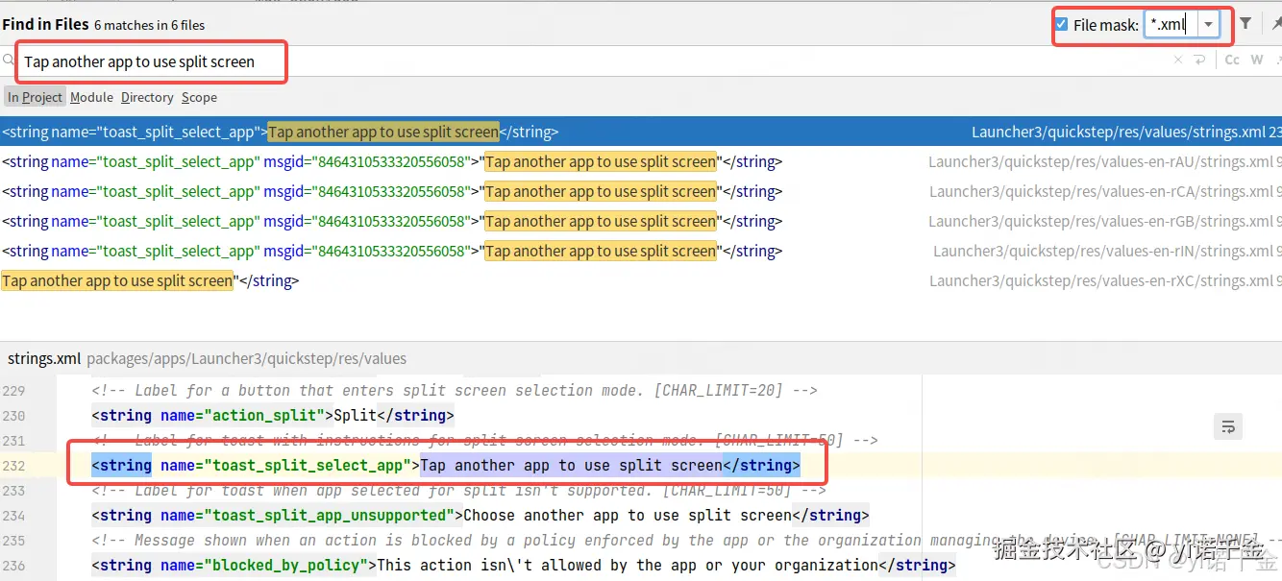Click the toast_split_app_unsupported code line
1282x581 pixels.
(481, 515)
